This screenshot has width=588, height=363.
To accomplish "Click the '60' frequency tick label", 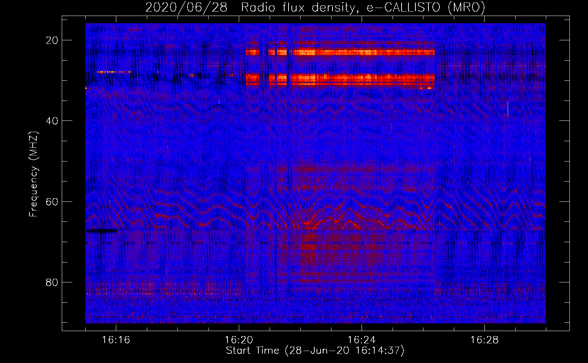I will pos(52,201).
